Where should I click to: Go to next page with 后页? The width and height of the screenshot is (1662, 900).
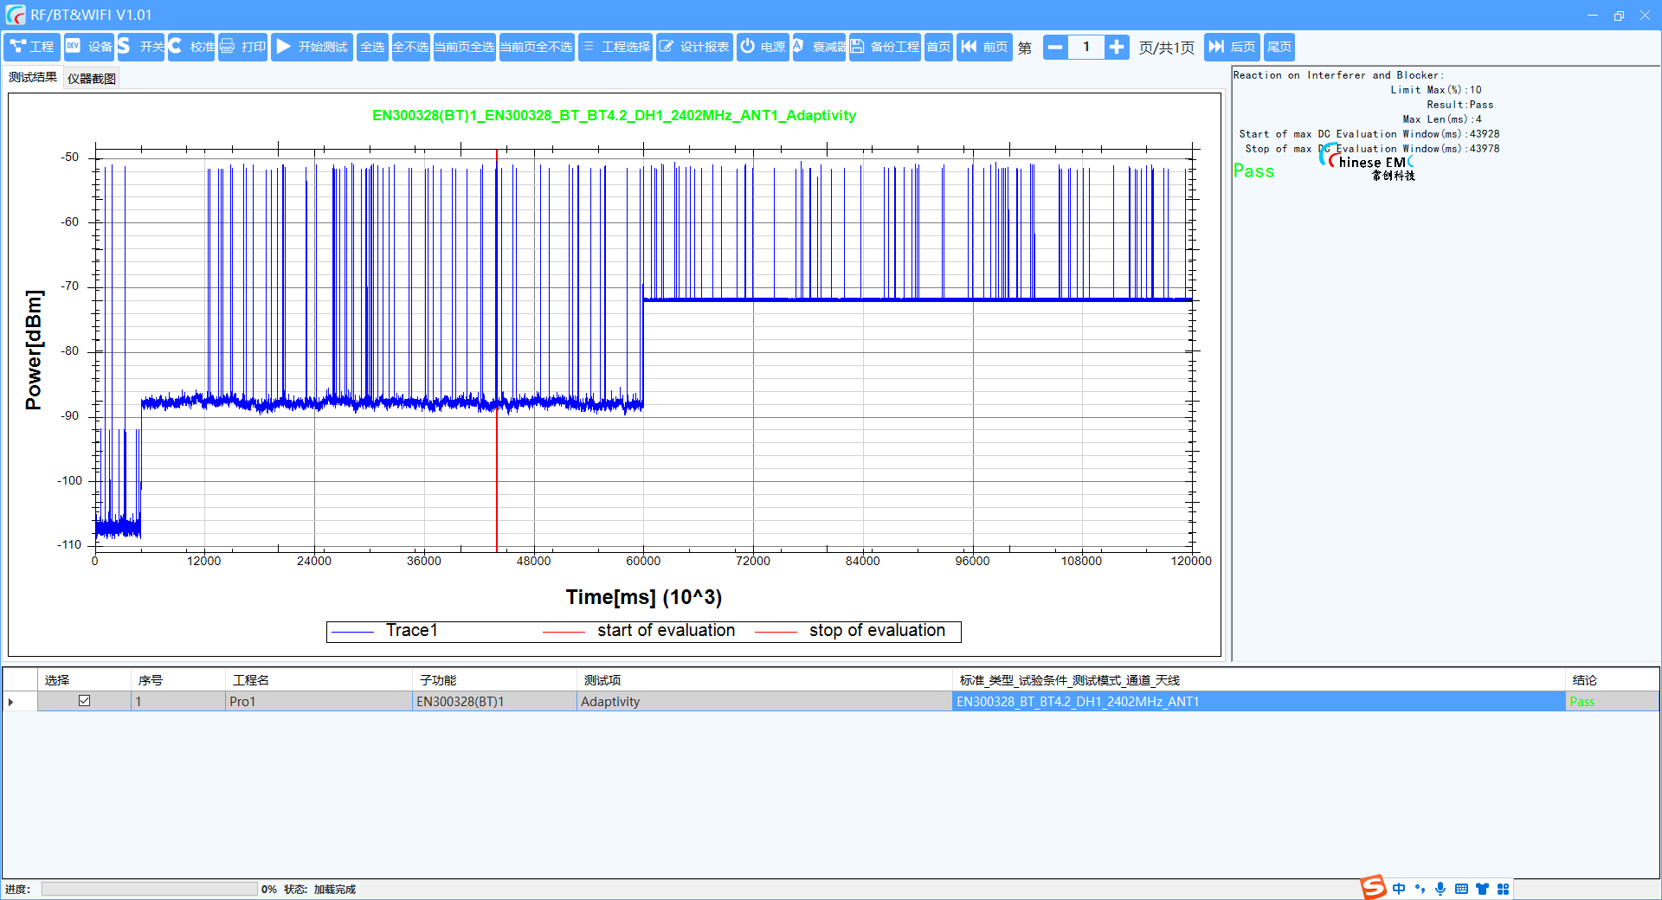click(x=1232, y=47)
